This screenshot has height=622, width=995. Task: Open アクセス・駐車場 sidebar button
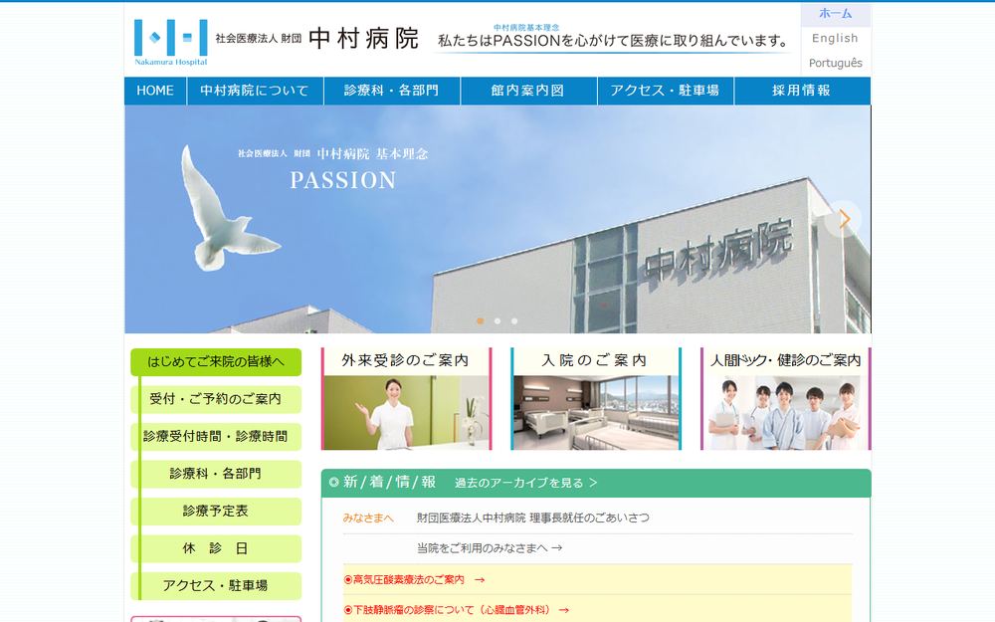point(216,586)
